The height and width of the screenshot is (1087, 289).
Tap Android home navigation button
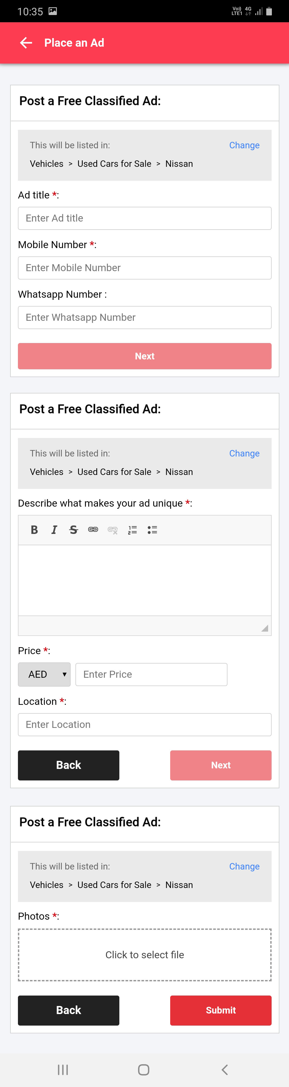[x=144, y=1069]
